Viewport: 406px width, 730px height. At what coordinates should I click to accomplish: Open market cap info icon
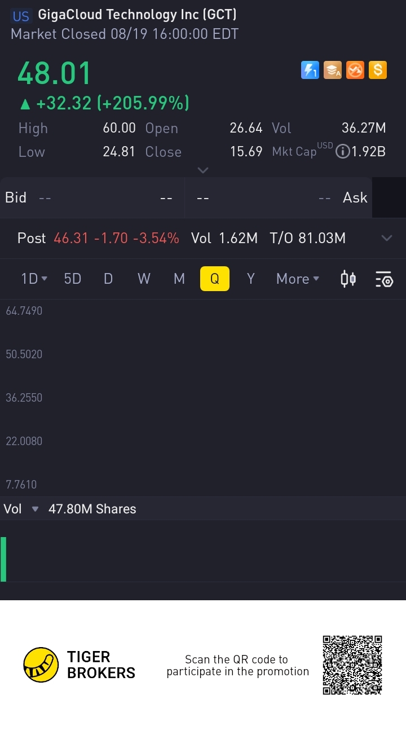(x=342, y=151)
